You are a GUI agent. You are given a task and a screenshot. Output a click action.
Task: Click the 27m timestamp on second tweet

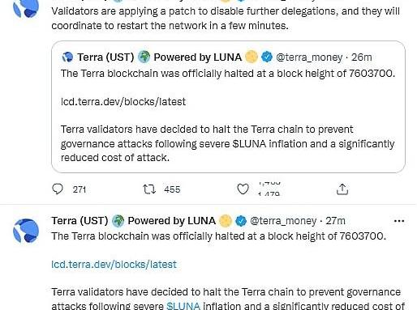(335, 221)
